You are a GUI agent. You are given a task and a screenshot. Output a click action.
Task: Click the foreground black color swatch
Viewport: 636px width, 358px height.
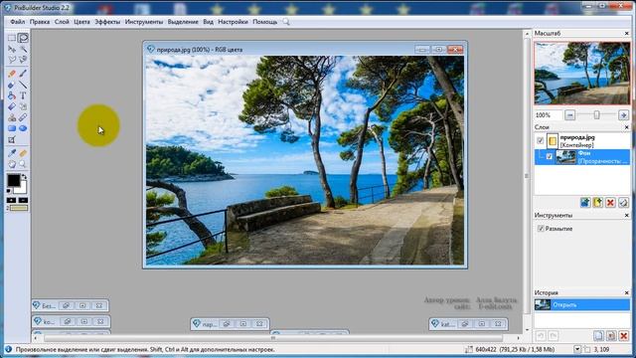13,180
